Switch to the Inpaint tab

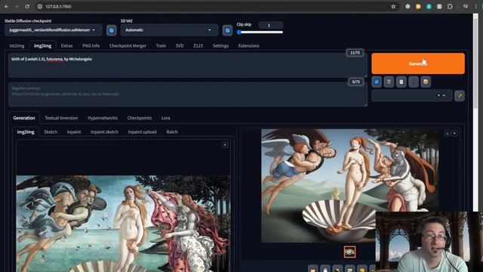coord(74,131)
